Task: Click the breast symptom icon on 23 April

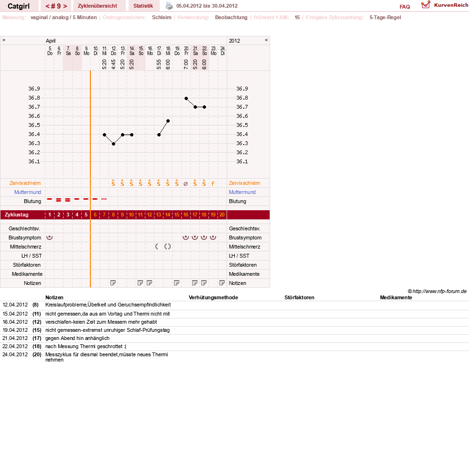Action: pyautogui.click(x=213, y=238)
